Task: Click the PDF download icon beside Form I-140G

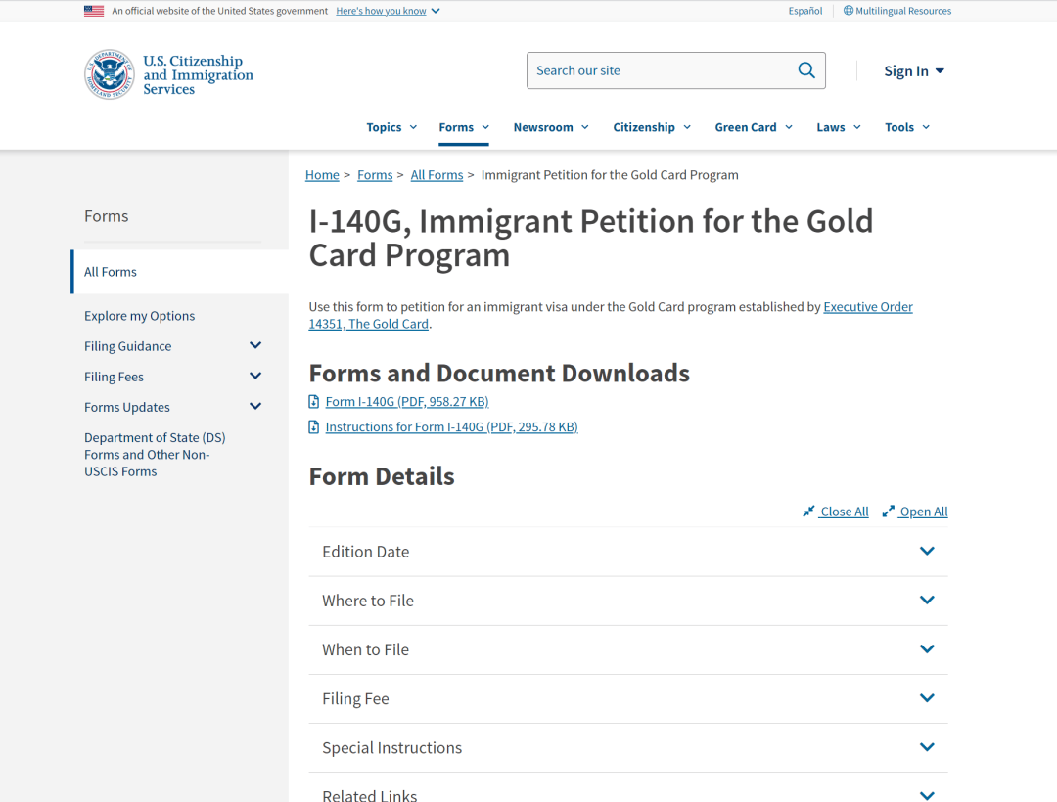Action: coord(314,402)
